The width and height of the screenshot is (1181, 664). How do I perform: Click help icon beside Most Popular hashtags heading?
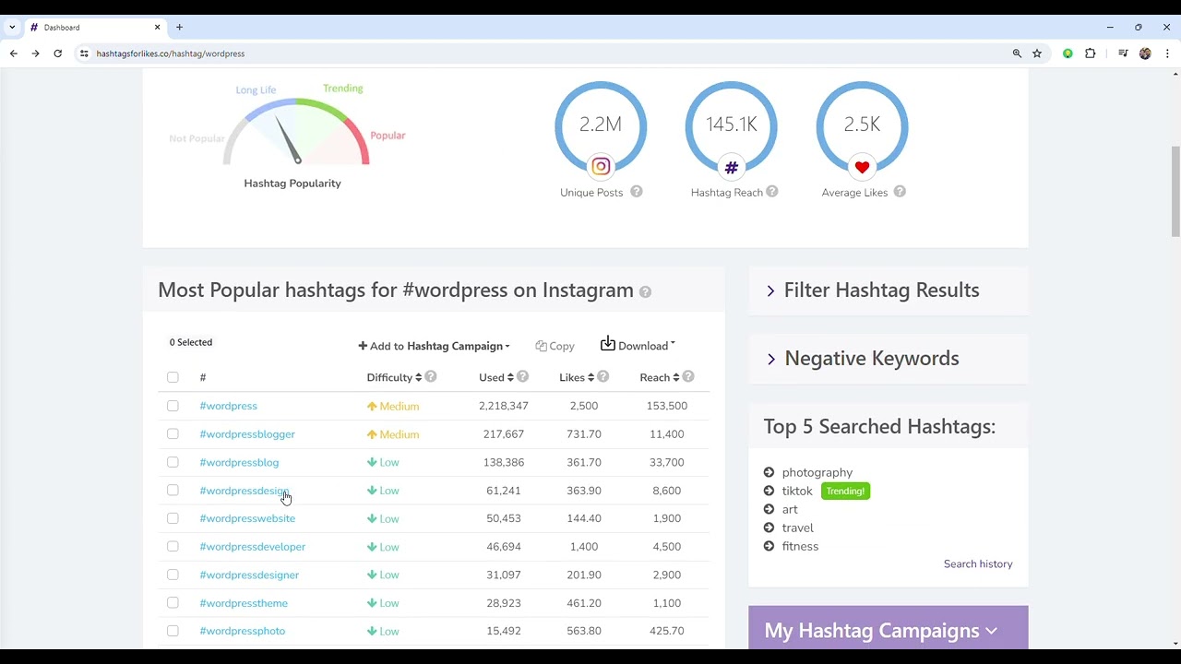pos(645,291)
